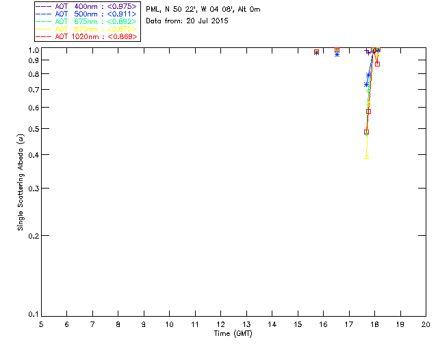This screenshot has width=438, height=351.
Task: Click the data marker at time 15.7
Action: point(316,52)
